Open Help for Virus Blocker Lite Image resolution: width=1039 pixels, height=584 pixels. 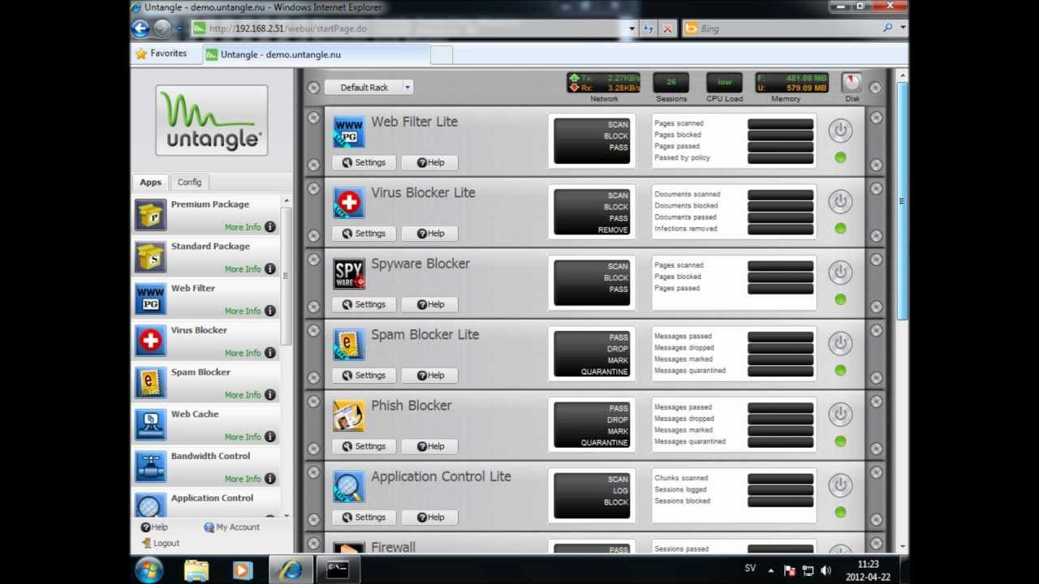coord(430,234)
